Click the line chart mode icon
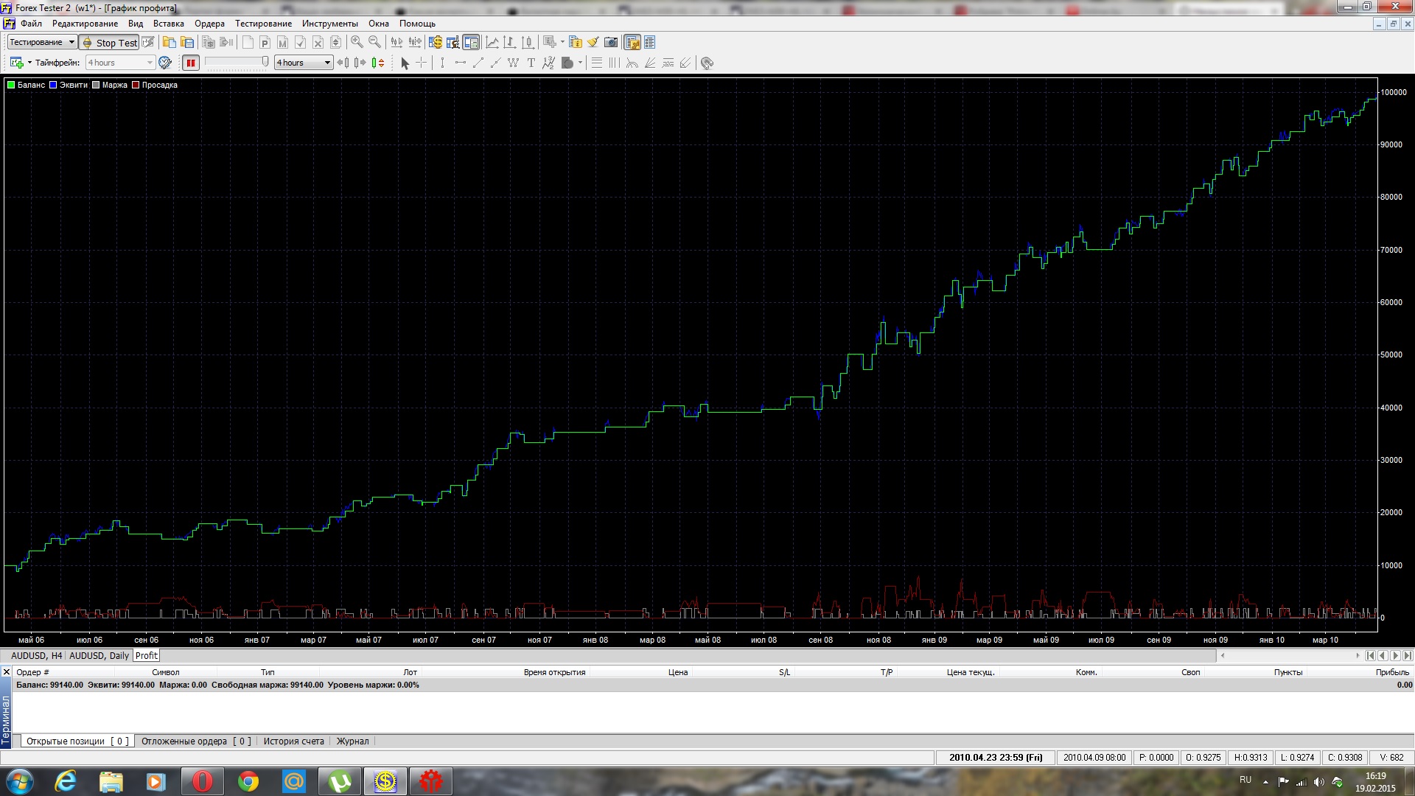 (492, 42)
